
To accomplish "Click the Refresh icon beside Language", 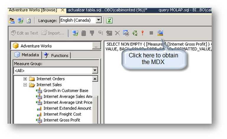I will pos(29,21).
